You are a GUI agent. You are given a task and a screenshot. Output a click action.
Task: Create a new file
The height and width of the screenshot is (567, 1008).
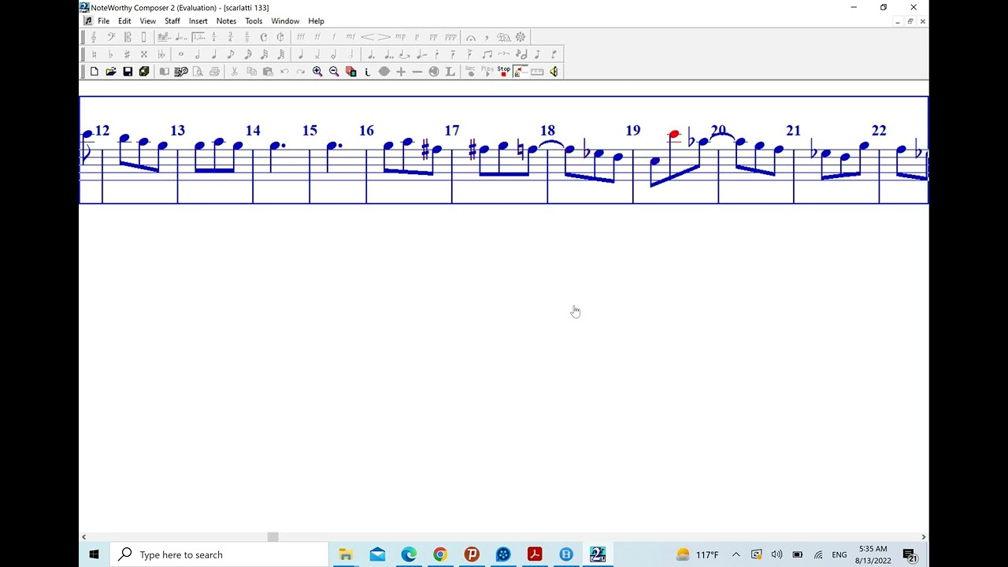click(94, 72)
